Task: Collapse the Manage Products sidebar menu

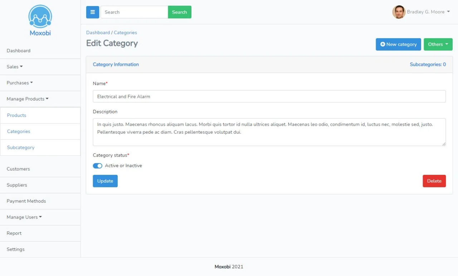Action: coord(40,99)
